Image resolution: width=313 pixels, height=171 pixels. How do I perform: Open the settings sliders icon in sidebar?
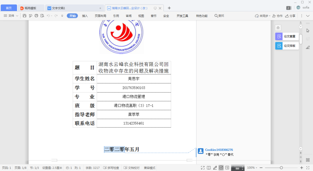pyautogui.click(x=308, y=39)
